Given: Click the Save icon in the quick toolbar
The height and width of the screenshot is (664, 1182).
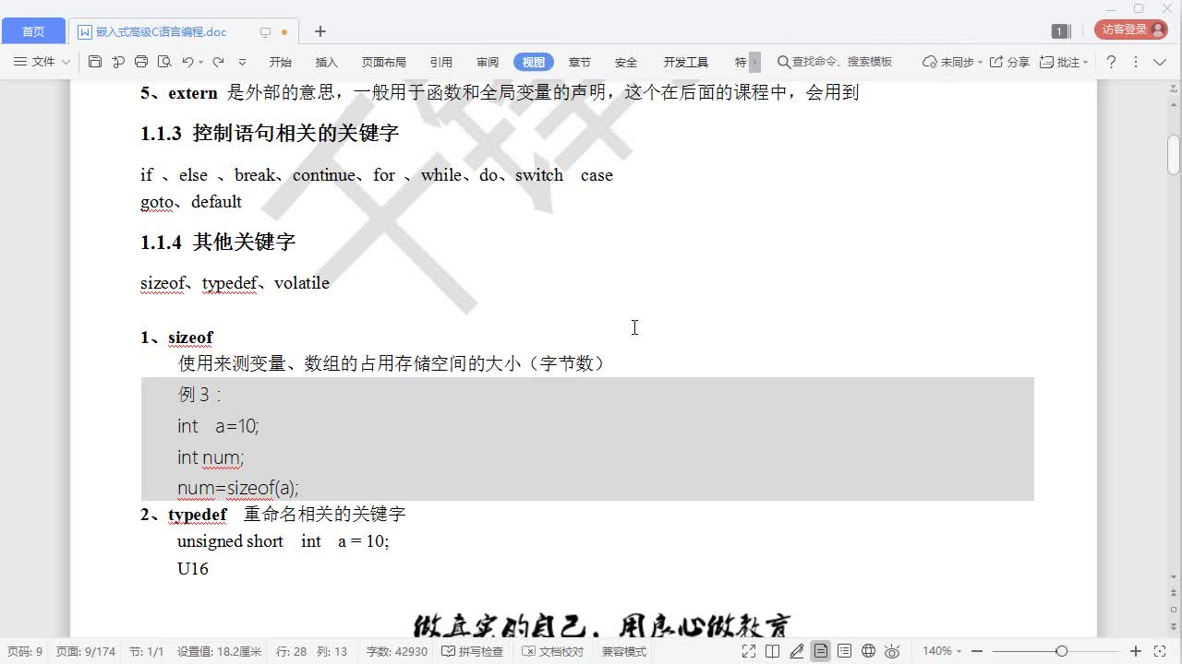Looking at the screenshot, I should tap(95, 62).
